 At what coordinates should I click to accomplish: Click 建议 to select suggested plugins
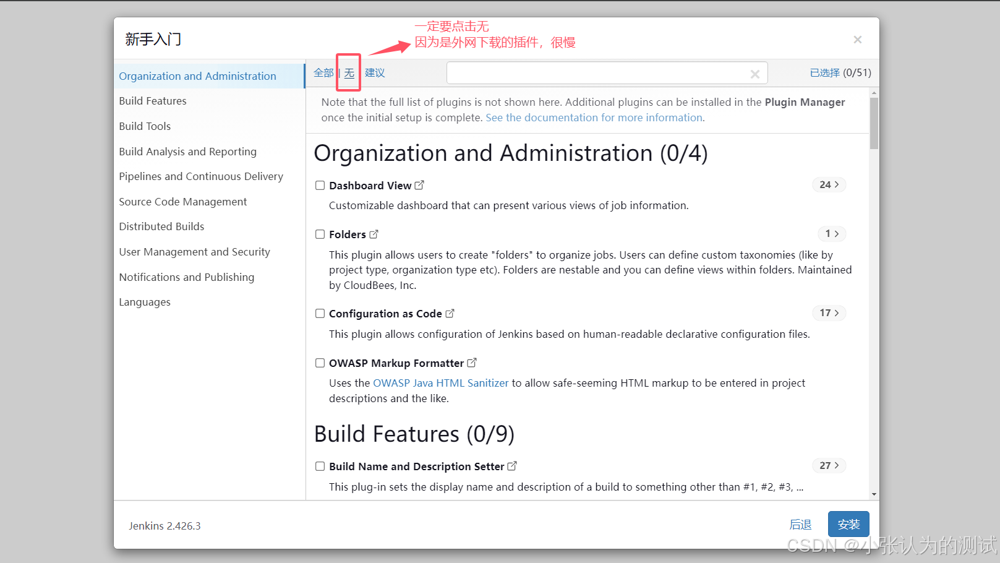pyautogui.click(x=375, y=73)
